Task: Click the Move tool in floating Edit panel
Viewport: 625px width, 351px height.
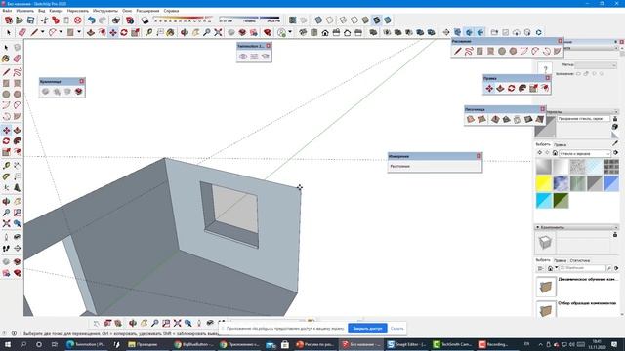Action: [x=489, y=89]
